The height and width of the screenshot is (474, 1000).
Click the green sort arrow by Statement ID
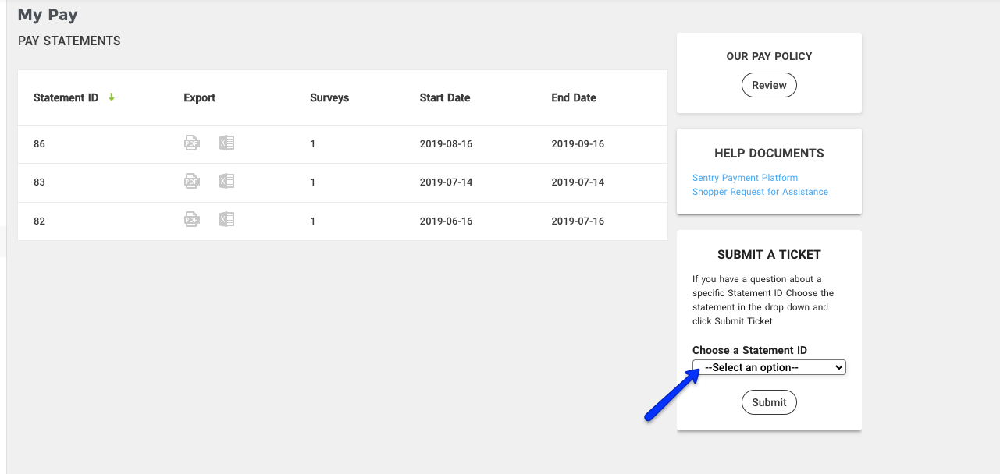(112, 97)
